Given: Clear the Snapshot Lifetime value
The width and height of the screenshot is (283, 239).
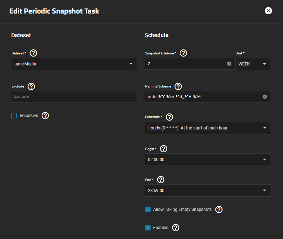Looking at the screenshot, I should pyautogui.click(x=229, y=64).
